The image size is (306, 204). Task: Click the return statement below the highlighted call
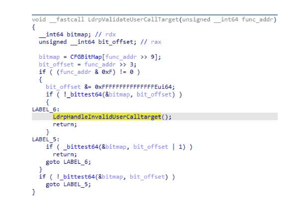65,124
